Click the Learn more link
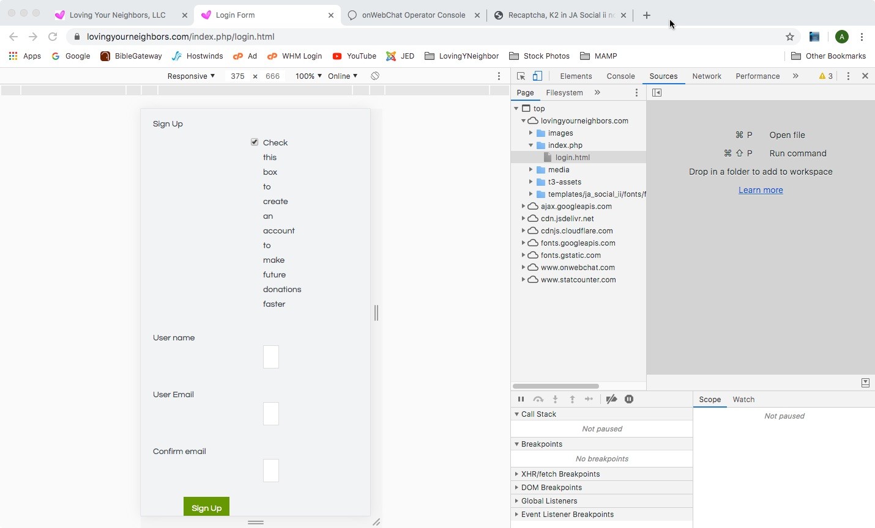The width and height of the screenshot is (875, 528). (761, 190)
